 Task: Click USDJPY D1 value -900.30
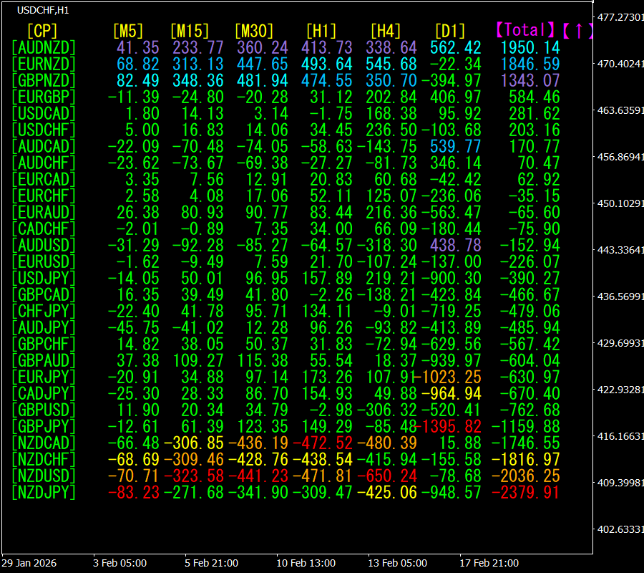[x=452, y=279]
